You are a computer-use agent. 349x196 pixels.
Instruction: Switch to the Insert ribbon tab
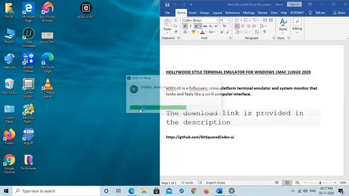192,13
